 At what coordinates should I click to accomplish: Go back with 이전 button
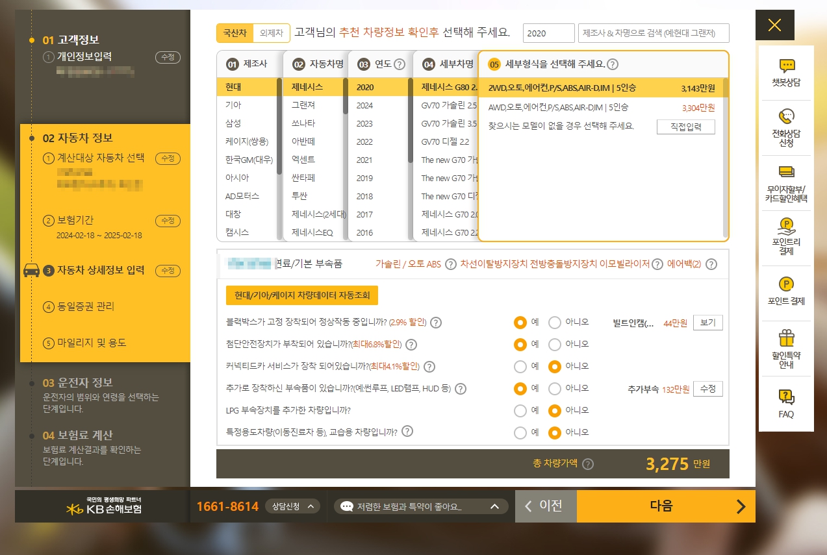coord(546,506)
